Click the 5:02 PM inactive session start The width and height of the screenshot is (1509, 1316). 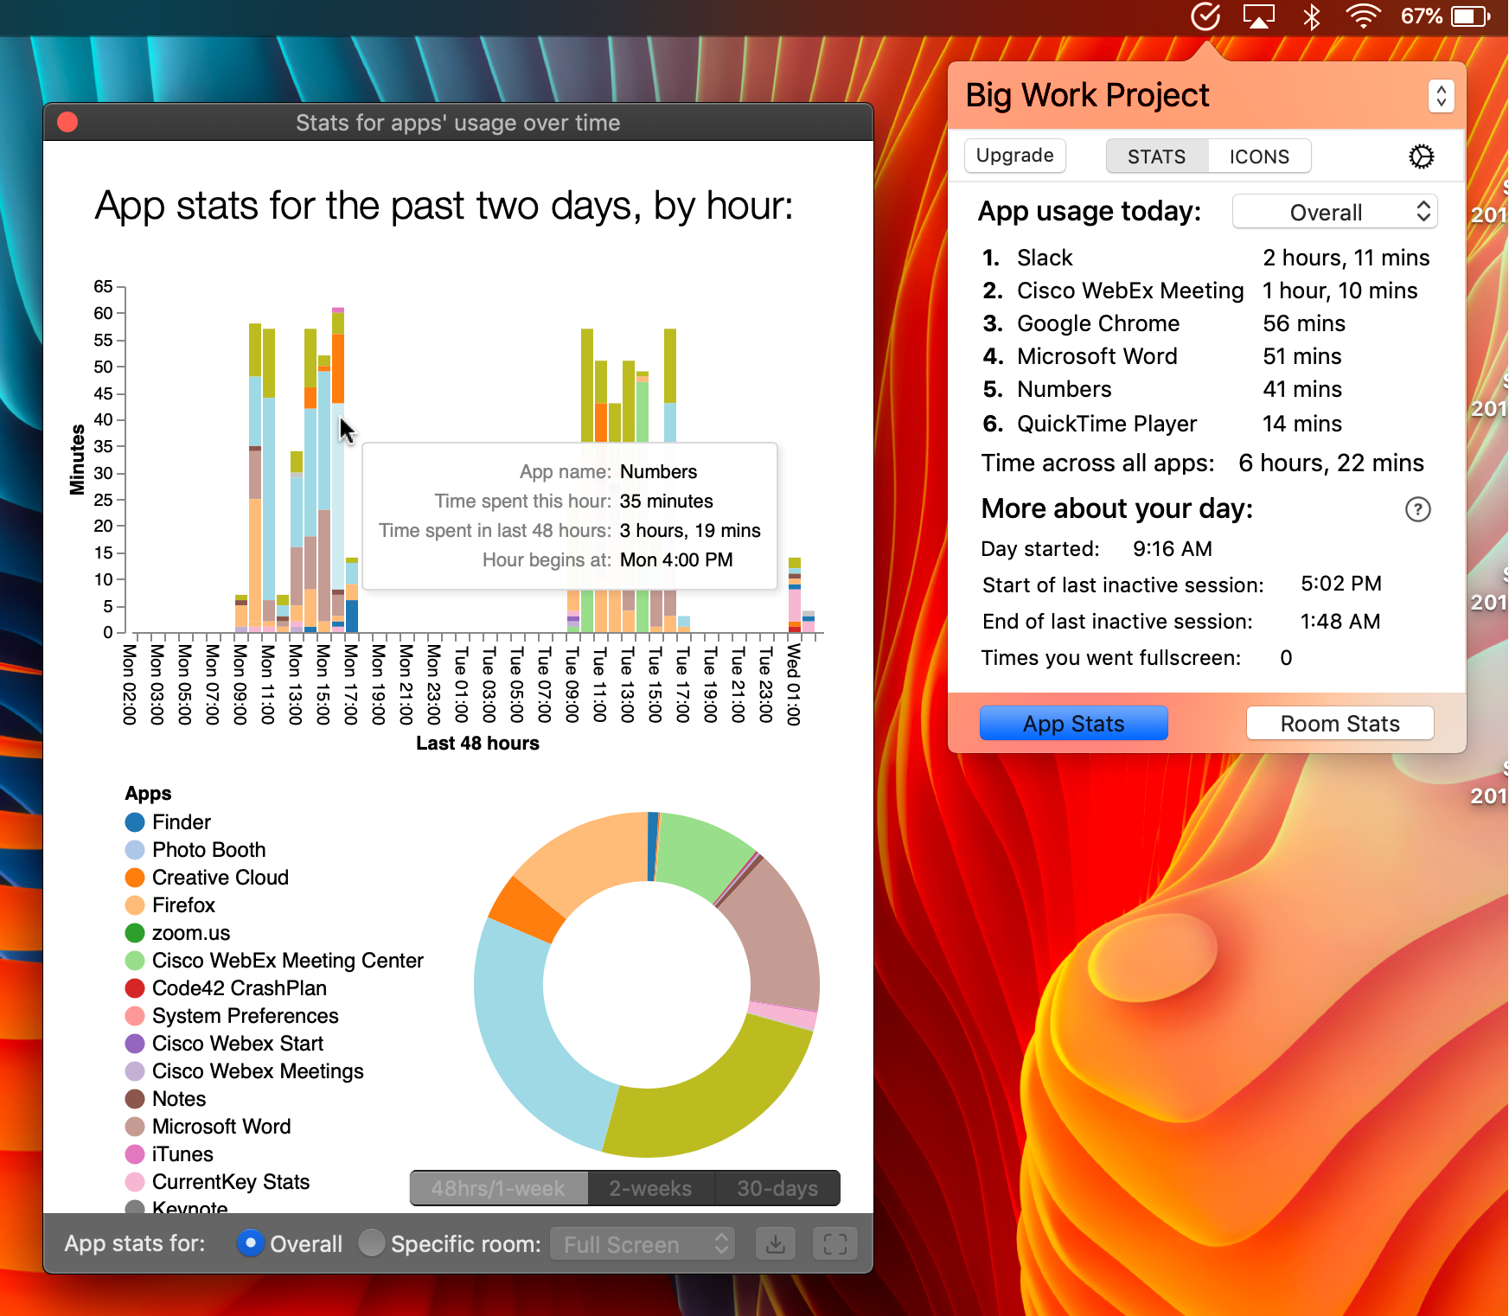[1341, 584]
